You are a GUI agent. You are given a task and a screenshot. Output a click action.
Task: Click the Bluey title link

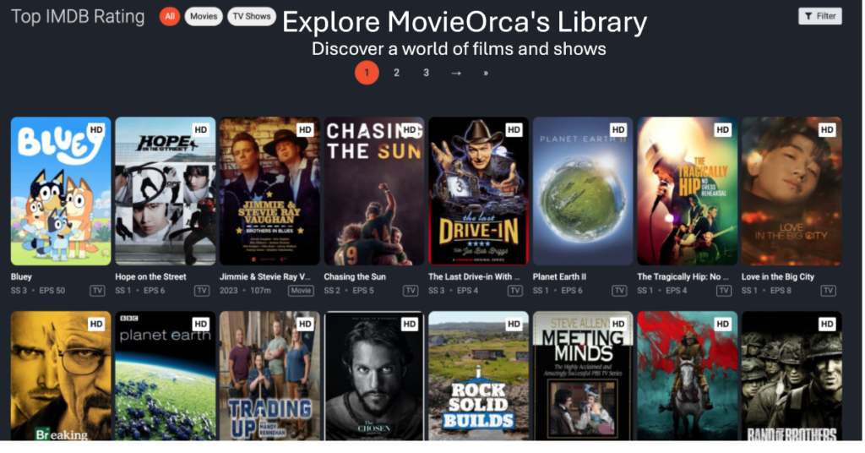[x=21, y=276]
